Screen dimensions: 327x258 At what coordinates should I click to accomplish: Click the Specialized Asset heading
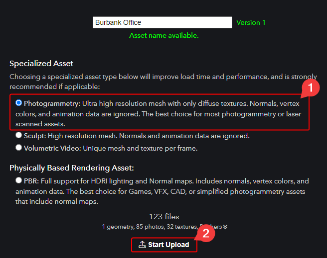tap(41, 64)
